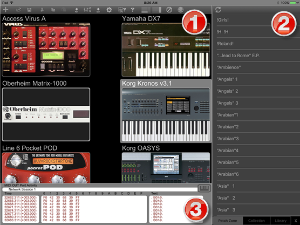The width and height of the screenshot is (300, 225).
Task: Click the PUT transmit arrow icon
Action: (77, 10)
